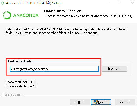Click the UAC shield icon on Next button
Viewport: 137px width, 106px height.
click(96, 102)
